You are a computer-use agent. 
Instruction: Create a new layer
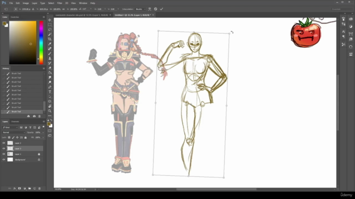pos(34,188)
